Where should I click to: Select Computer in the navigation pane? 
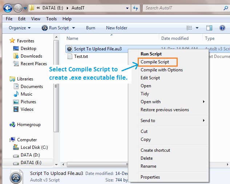27,140
